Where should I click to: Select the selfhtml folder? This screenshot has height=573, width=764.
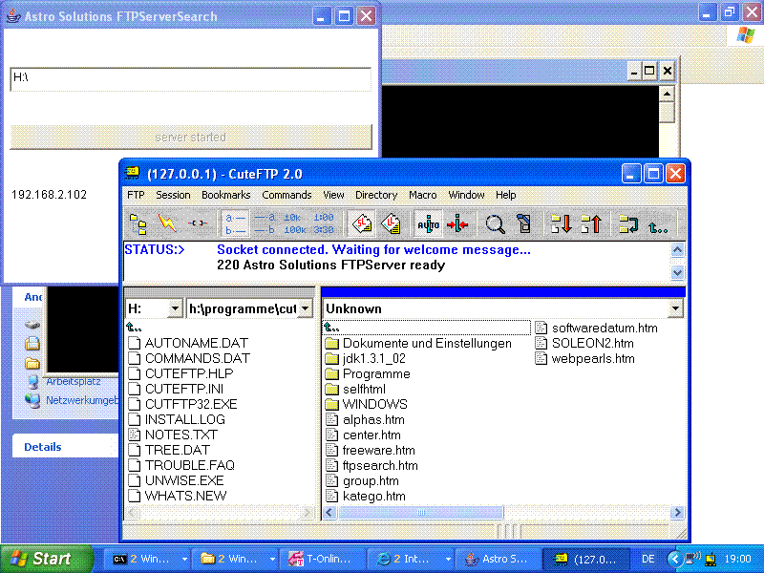[355, 389]
